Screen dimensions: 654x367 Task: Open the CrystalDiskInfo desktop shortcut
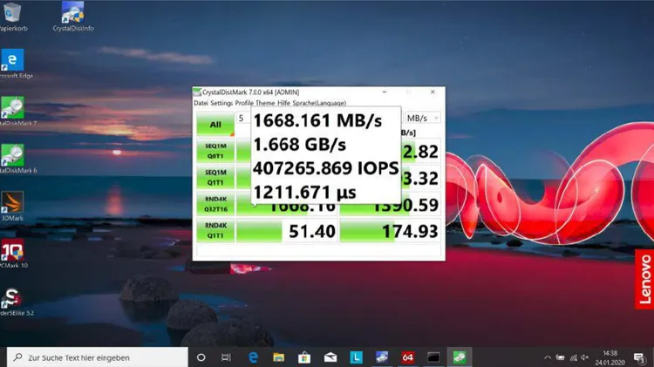coord(73,17)
